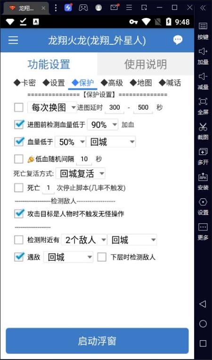Take a screenshot with 截图 scissors icon
The height and width of the screenshot is (360, 212).
203,131
